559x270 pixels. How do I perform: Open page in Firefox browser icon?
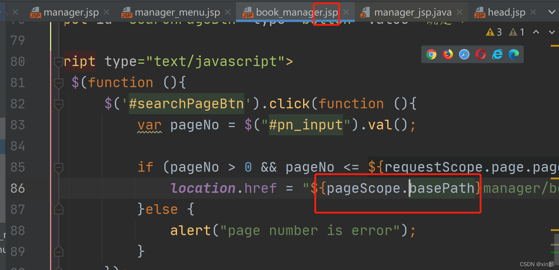[x=448, y=54]
